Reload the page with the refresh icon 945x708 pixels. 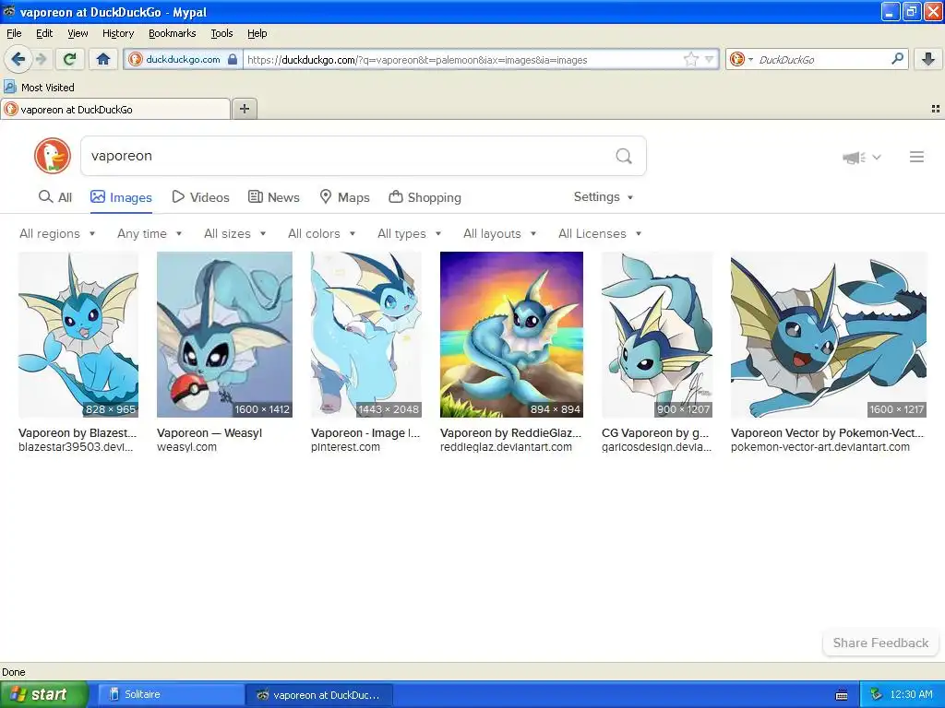[69, 59]
